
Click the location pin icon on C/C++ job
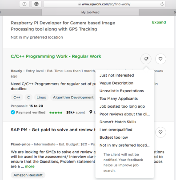click(x=91, y=112)
